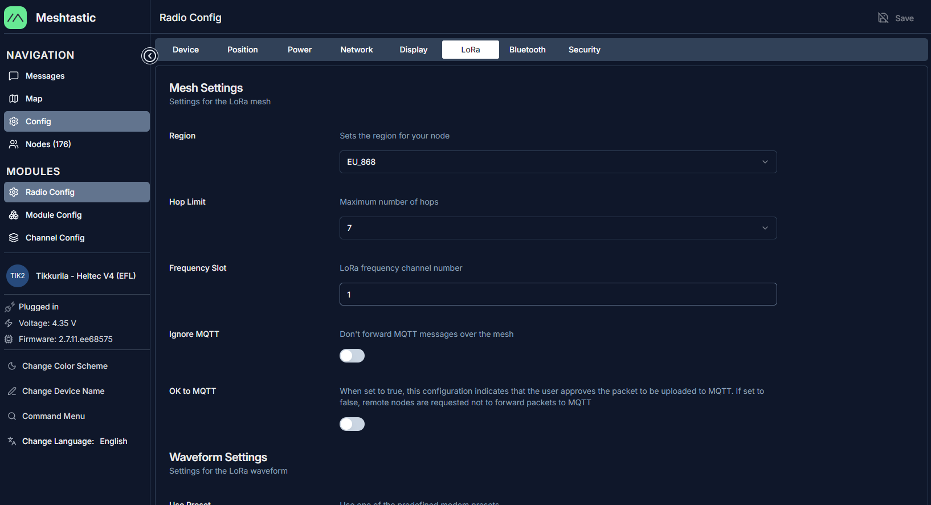
Task: Click Change Device Name
Action: point(63,391)
